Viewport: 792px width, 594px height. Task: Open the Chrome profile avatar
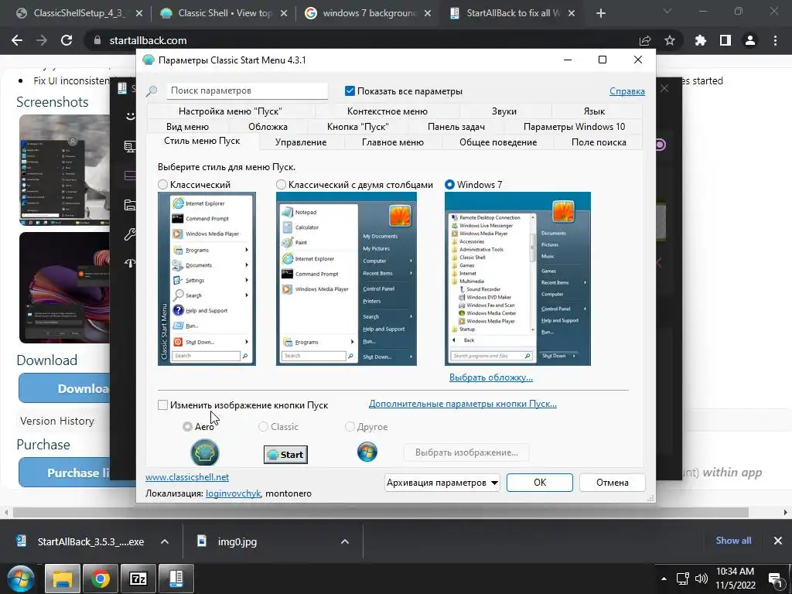pyautogui.click(x=750, y=40)
